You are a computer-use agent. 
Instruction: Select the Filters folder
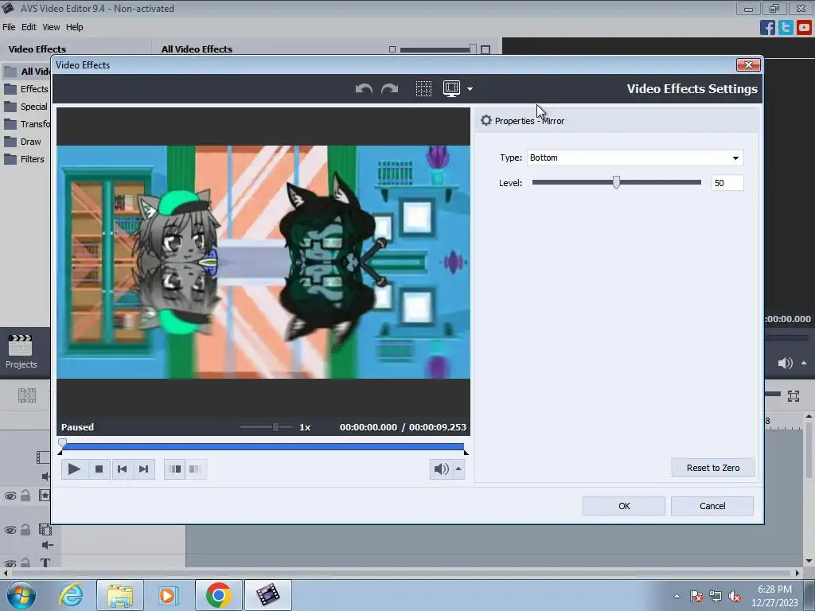pos(25,159)
